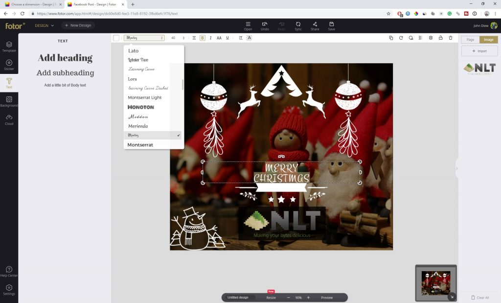
Task: Switch to the Image tab
Action: coord(489,40)
